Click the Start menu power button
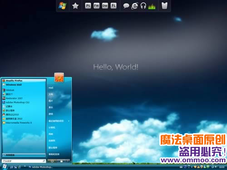This screenshot has width=227, height=170. [52, 161]
